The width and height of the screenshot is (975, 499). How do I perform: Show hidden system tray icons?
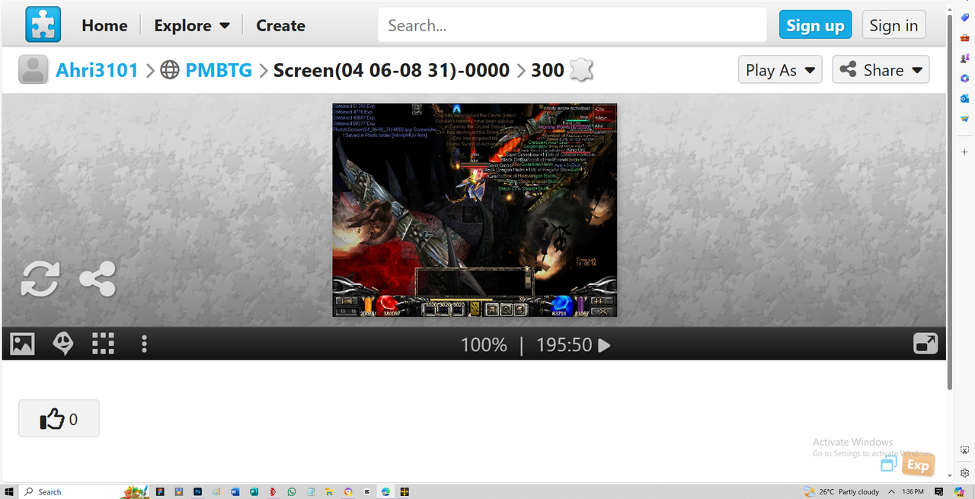click(x=891, y=491)
